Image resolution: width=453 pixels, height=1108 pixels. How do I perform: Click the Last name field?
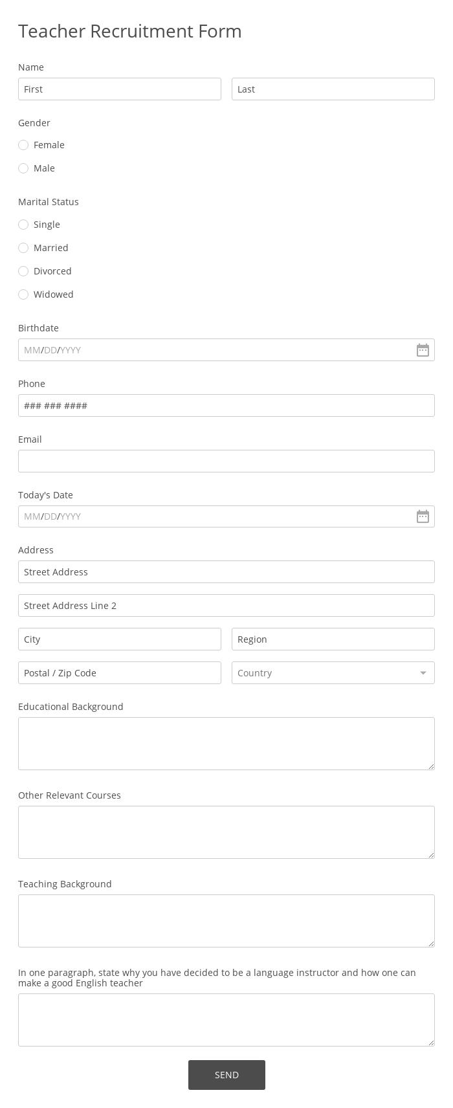click(333, 89)
